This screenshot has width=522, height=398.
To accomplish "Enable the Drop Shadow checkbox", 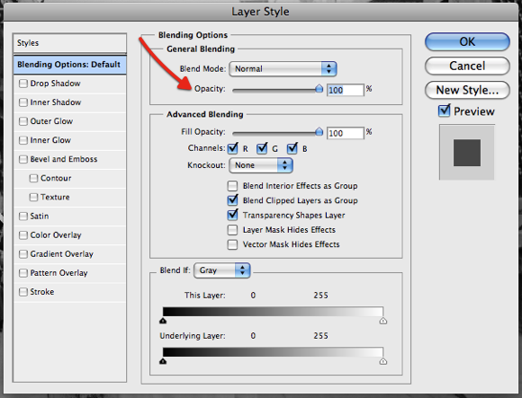I will click(x=23, y=84).
